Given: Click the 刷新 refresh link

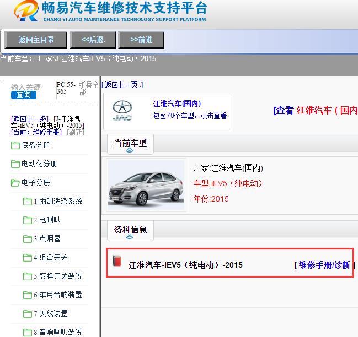Looking at the screenshot, I should coord(76,132).
